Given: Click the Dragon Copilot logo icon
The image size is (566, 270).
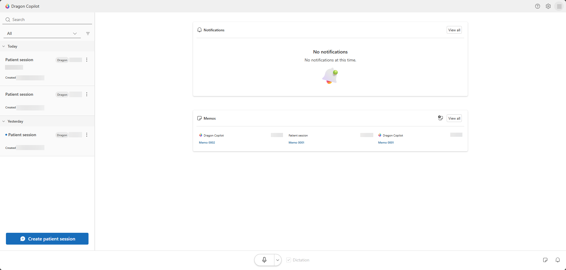Looking at the screenshot, I should tap(7, 6).
